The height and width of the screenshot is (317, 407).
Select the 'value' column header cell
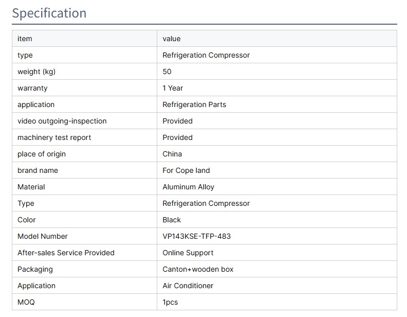click(x=172, y=39)
